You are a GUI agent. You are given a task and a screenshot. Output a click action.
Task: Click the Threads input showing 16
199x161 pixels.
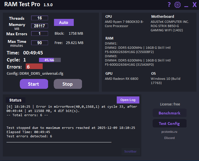[x=40, y=18]
